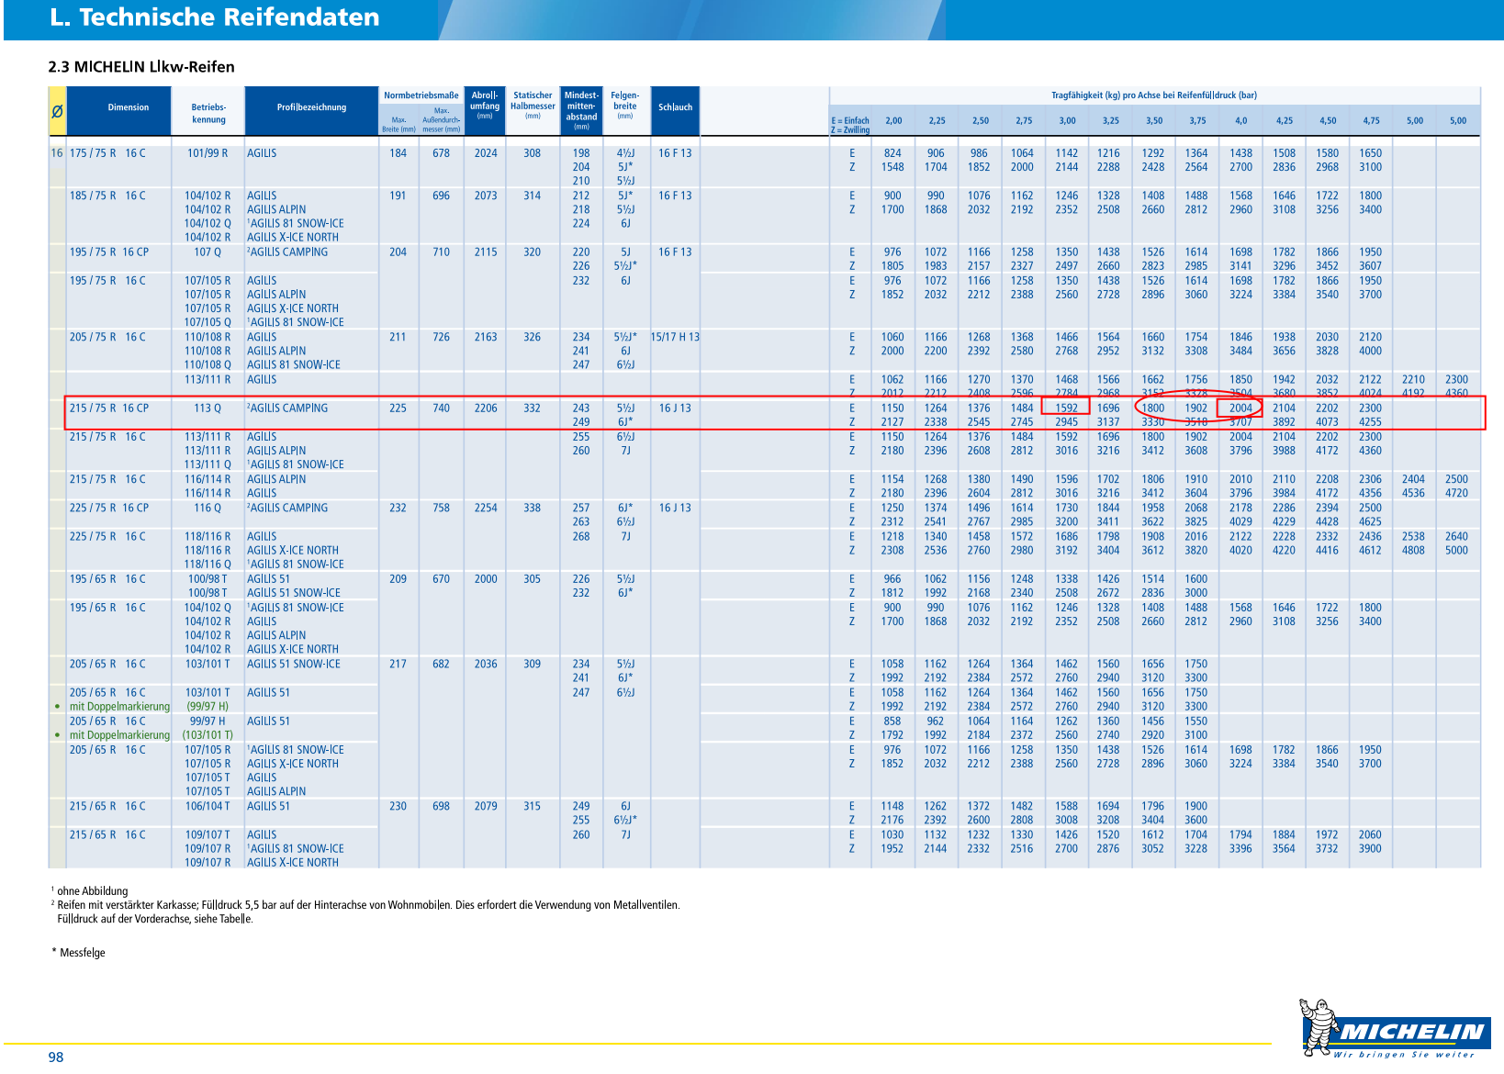
Task: Click load index '113 Q'
Action: pyautogui.click(x=208, y=408)
